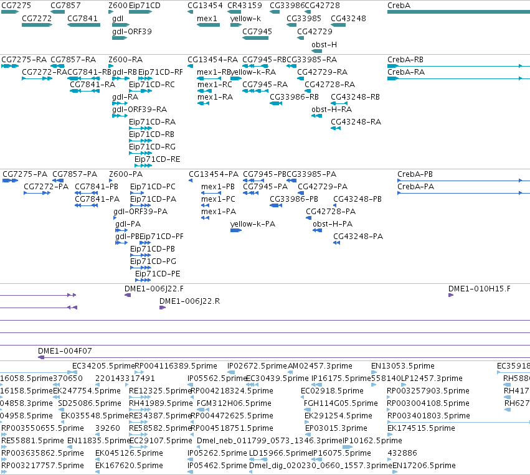
Task: Select the RE55881.5prime EST
Action: 4,447
